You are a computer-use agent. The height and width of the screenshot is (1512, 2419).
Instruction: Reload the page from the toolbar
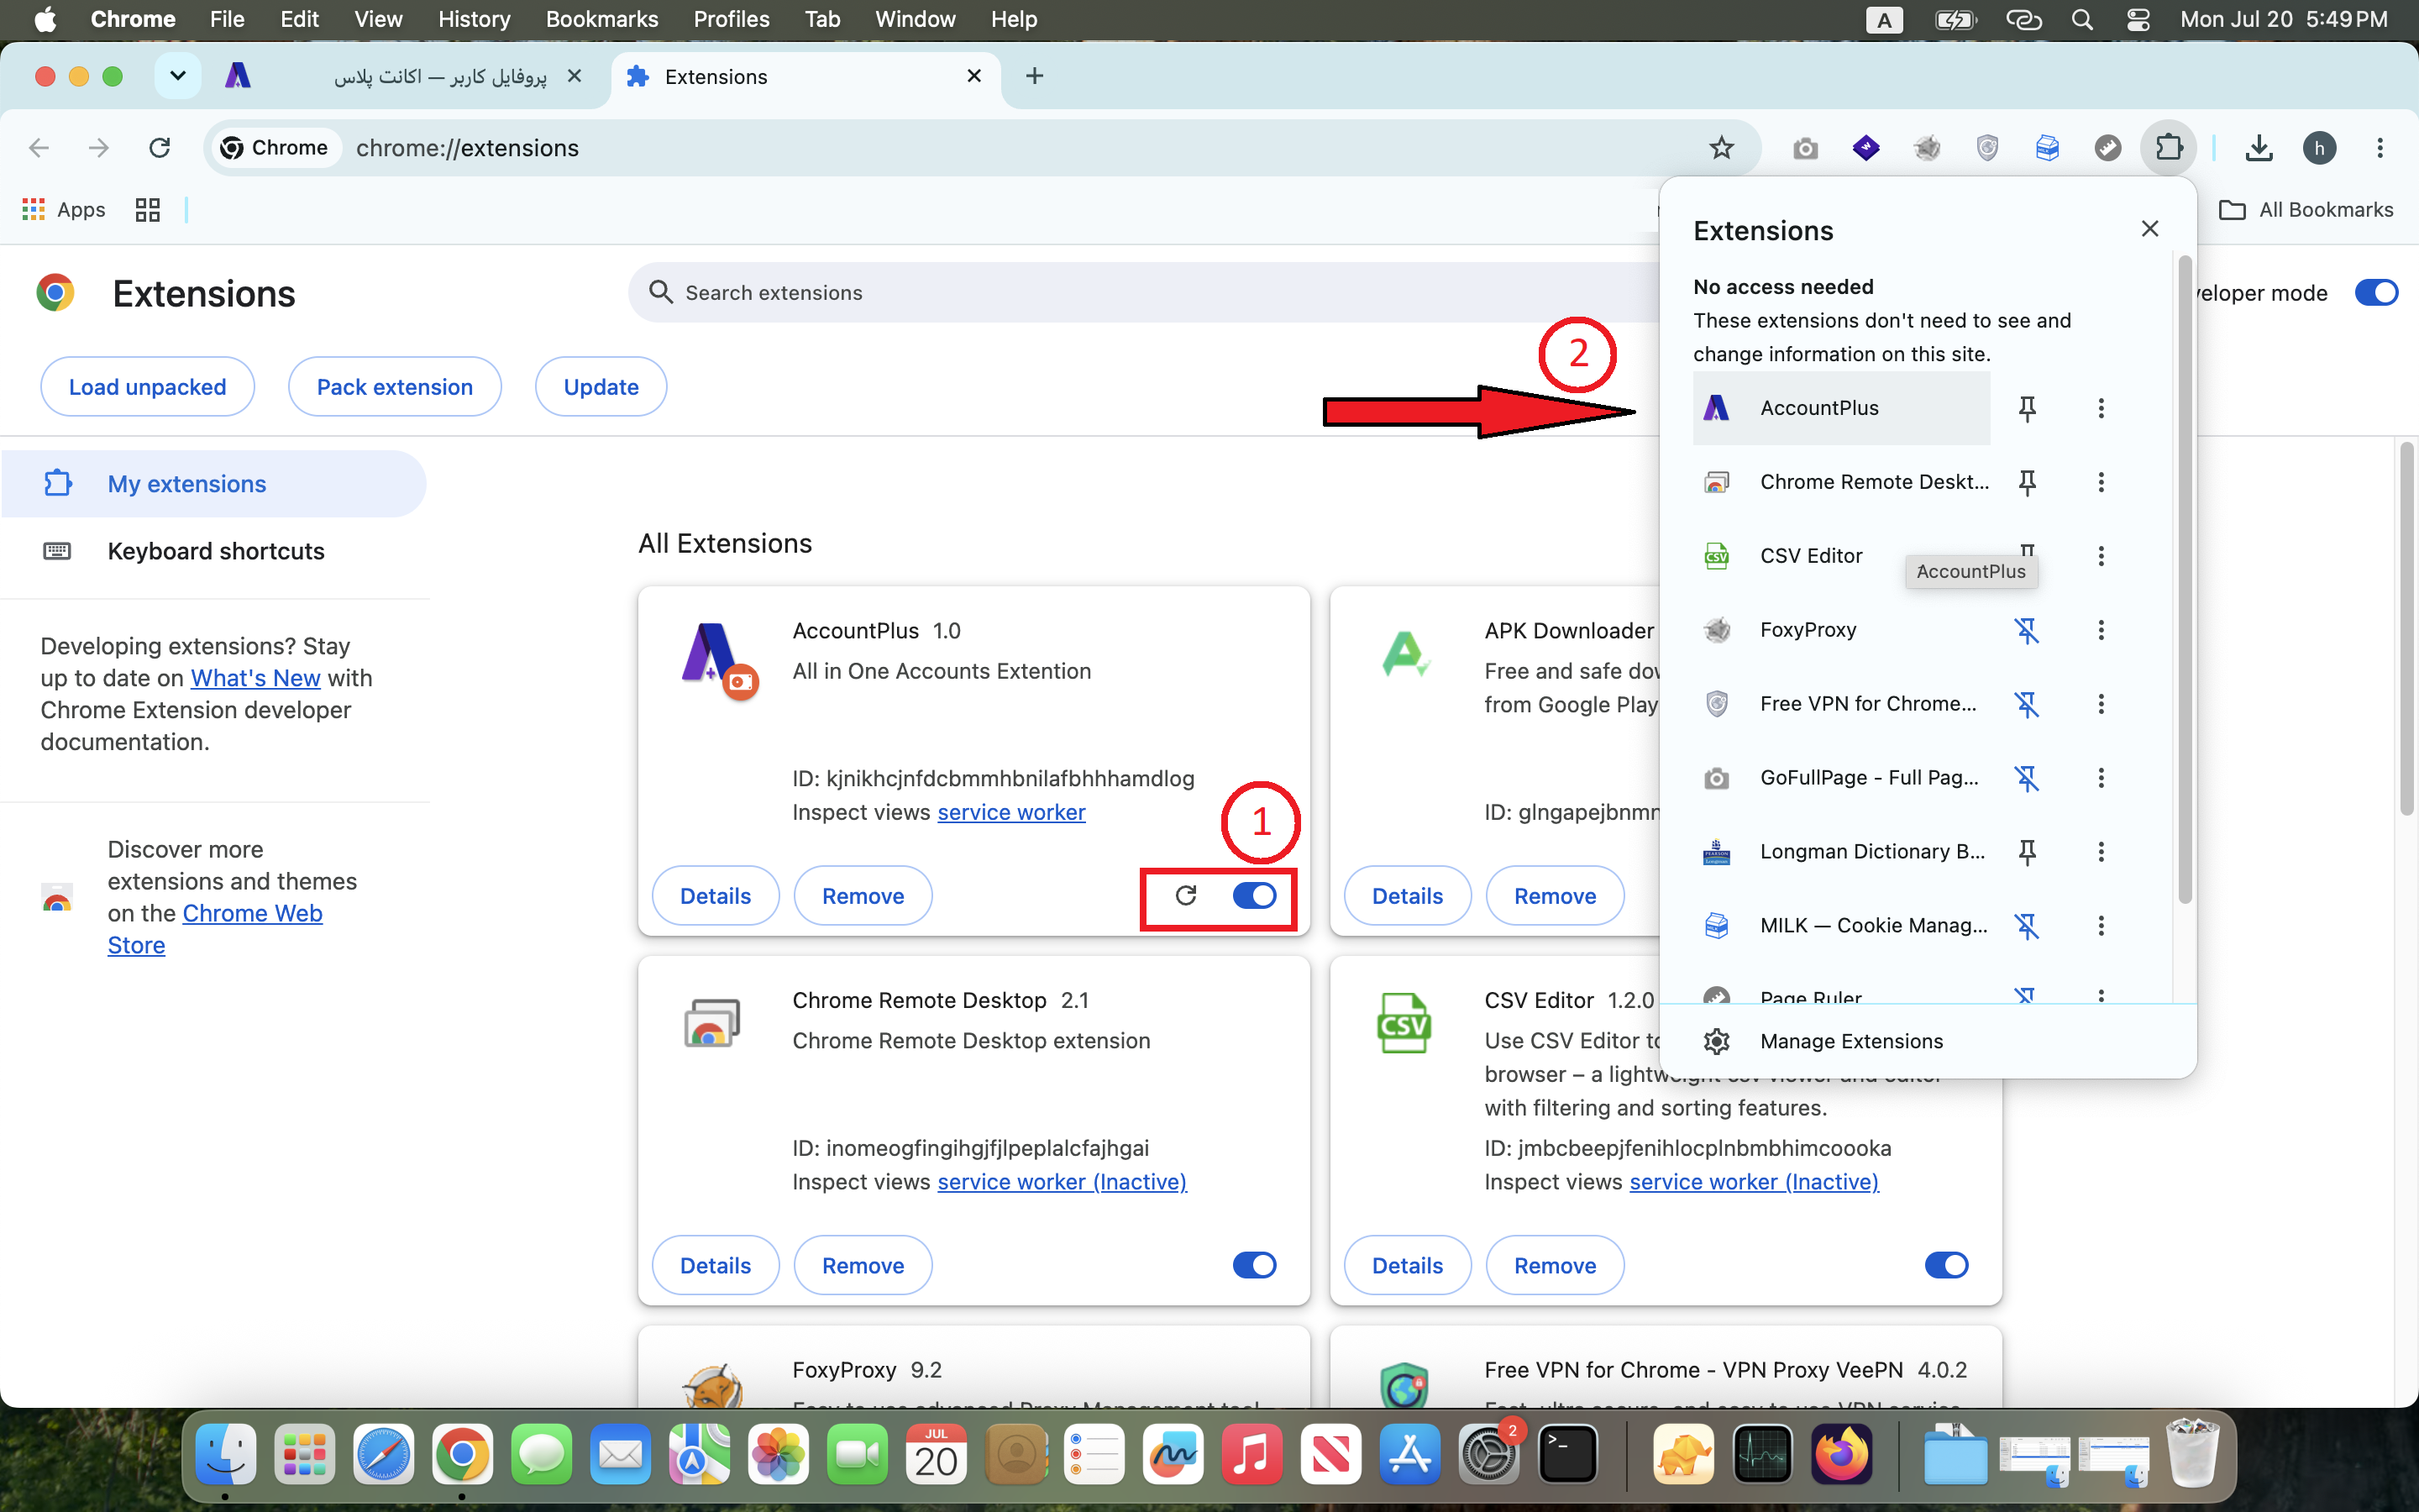point(160,148)
